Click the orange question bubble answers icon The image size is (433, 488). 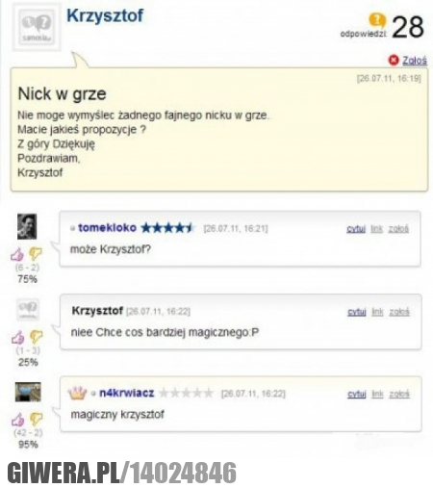click(377, 20)
